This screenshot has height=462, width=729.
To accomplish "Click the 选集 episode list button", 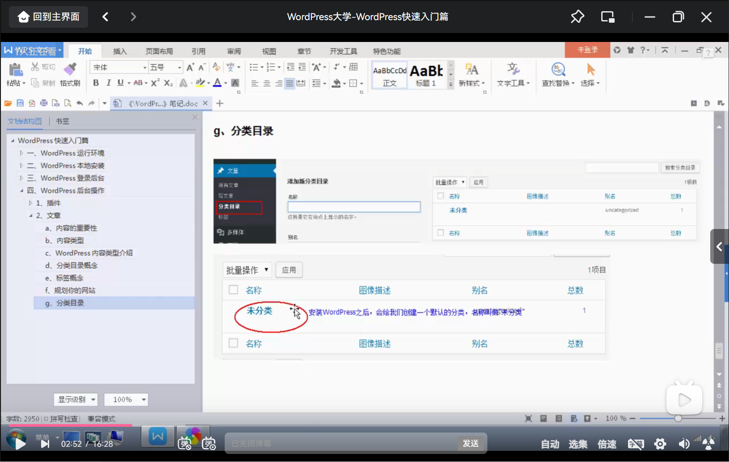I will point(578,444).
